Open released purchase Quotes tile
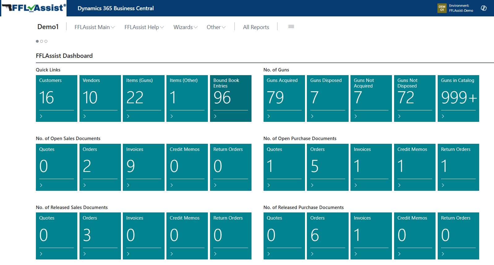 tap(284, 236)
